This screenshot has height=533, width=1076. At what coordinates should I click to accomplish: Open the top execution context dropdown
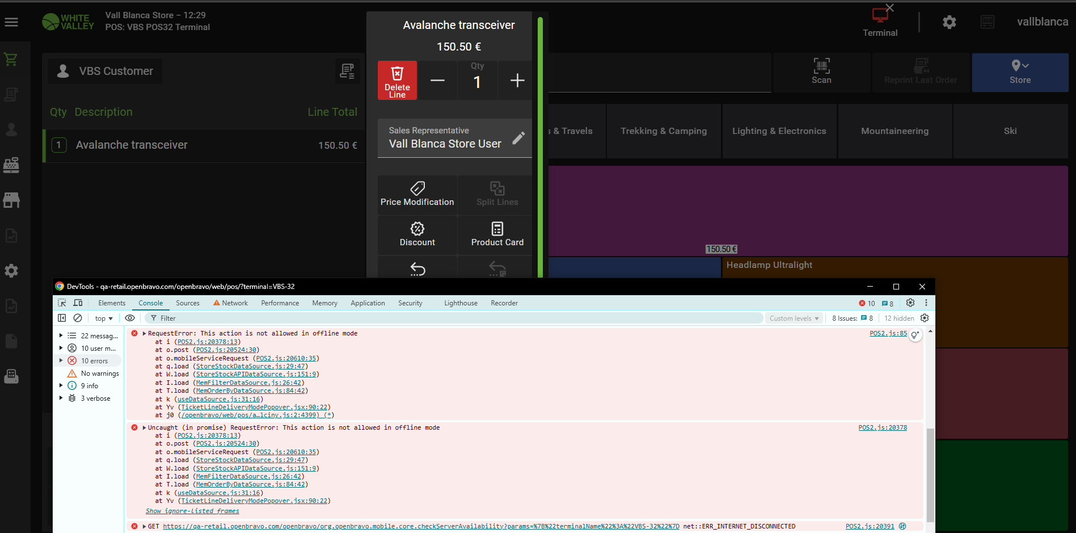coord(104,318)
